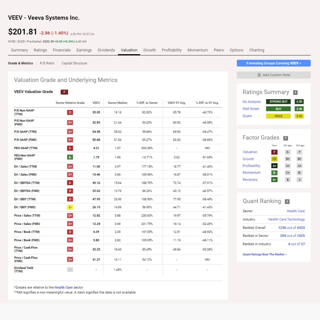The width and height of the screenshot is (320, 320).
Task: Open the Growth factor grade link
Action: [248, 159]
